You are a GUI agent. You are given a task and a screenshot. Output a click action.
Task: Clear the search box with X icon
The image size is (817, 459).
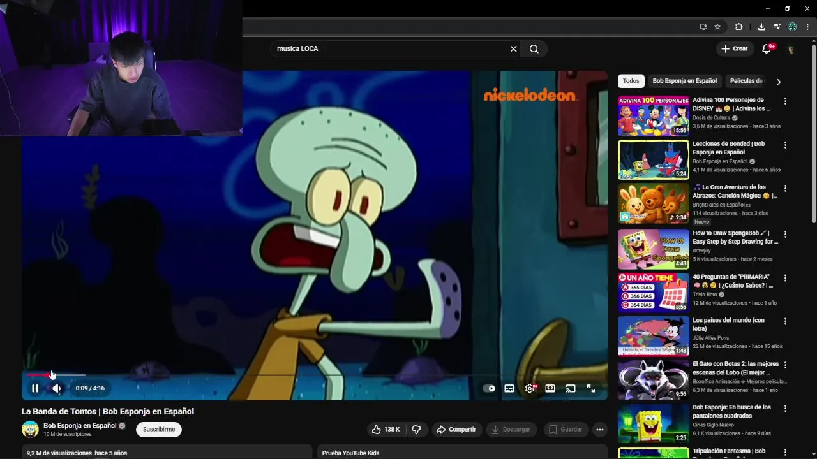513,49
